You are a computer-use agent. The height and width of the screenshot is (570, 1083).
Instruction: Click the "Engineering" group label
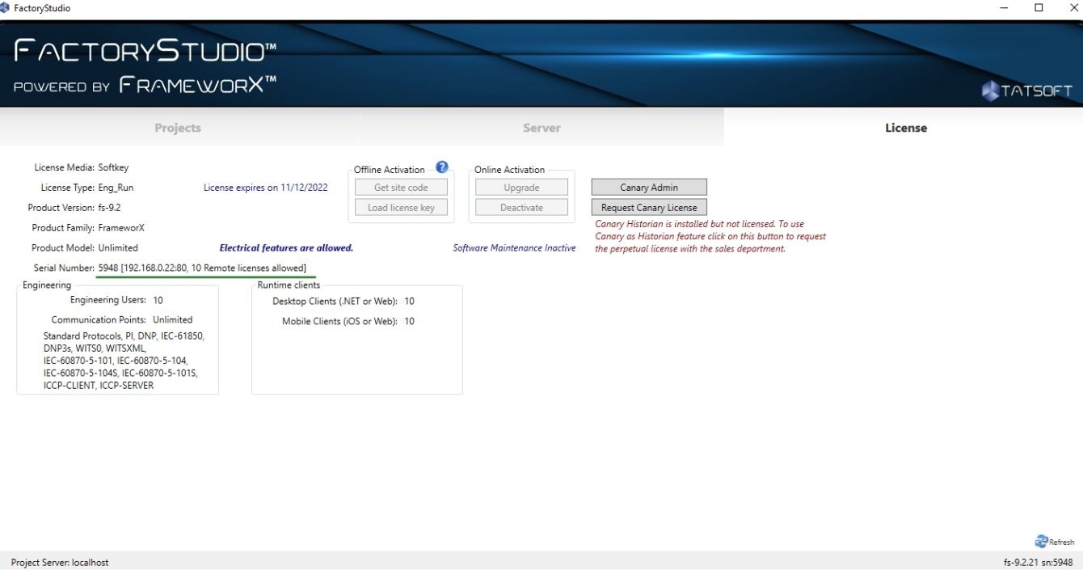click(47, 285)
